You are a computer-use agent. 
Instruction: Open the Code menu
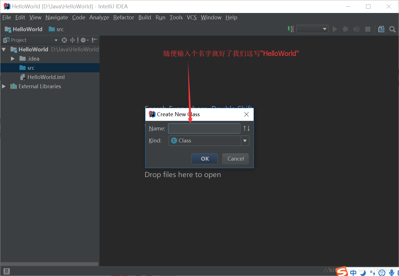(x=79, y=18)
